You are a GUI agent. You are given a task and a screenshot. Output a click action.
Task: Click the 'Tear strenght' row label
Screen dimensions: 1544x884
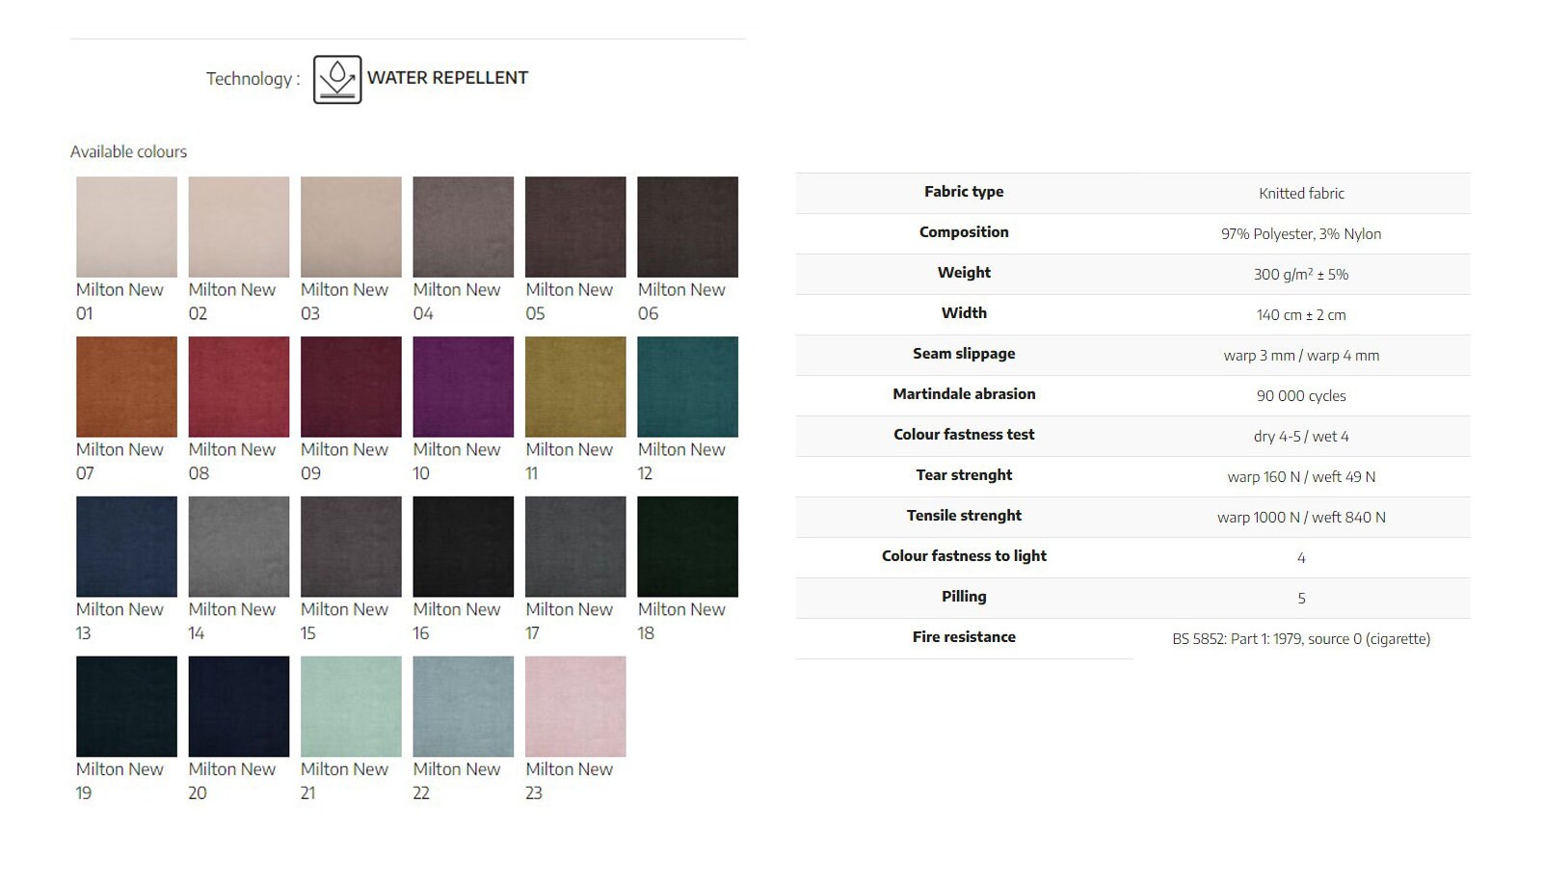(x=964, y=475)
